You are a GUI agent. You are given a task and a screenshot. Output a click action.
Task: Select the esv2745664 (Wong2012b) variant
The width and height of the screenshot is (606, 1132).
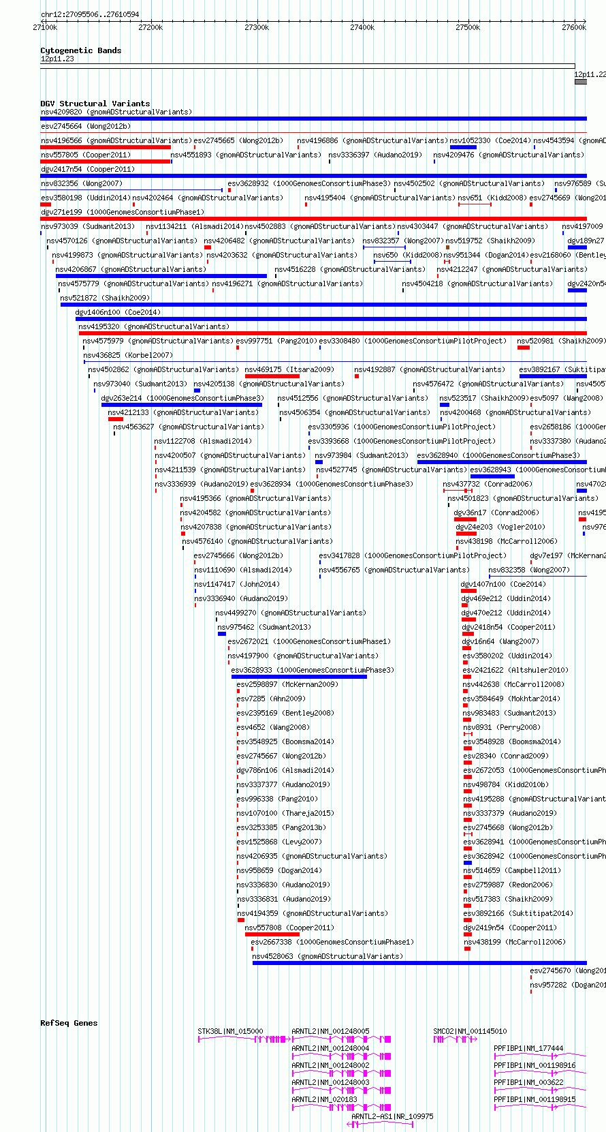point(86,126)
